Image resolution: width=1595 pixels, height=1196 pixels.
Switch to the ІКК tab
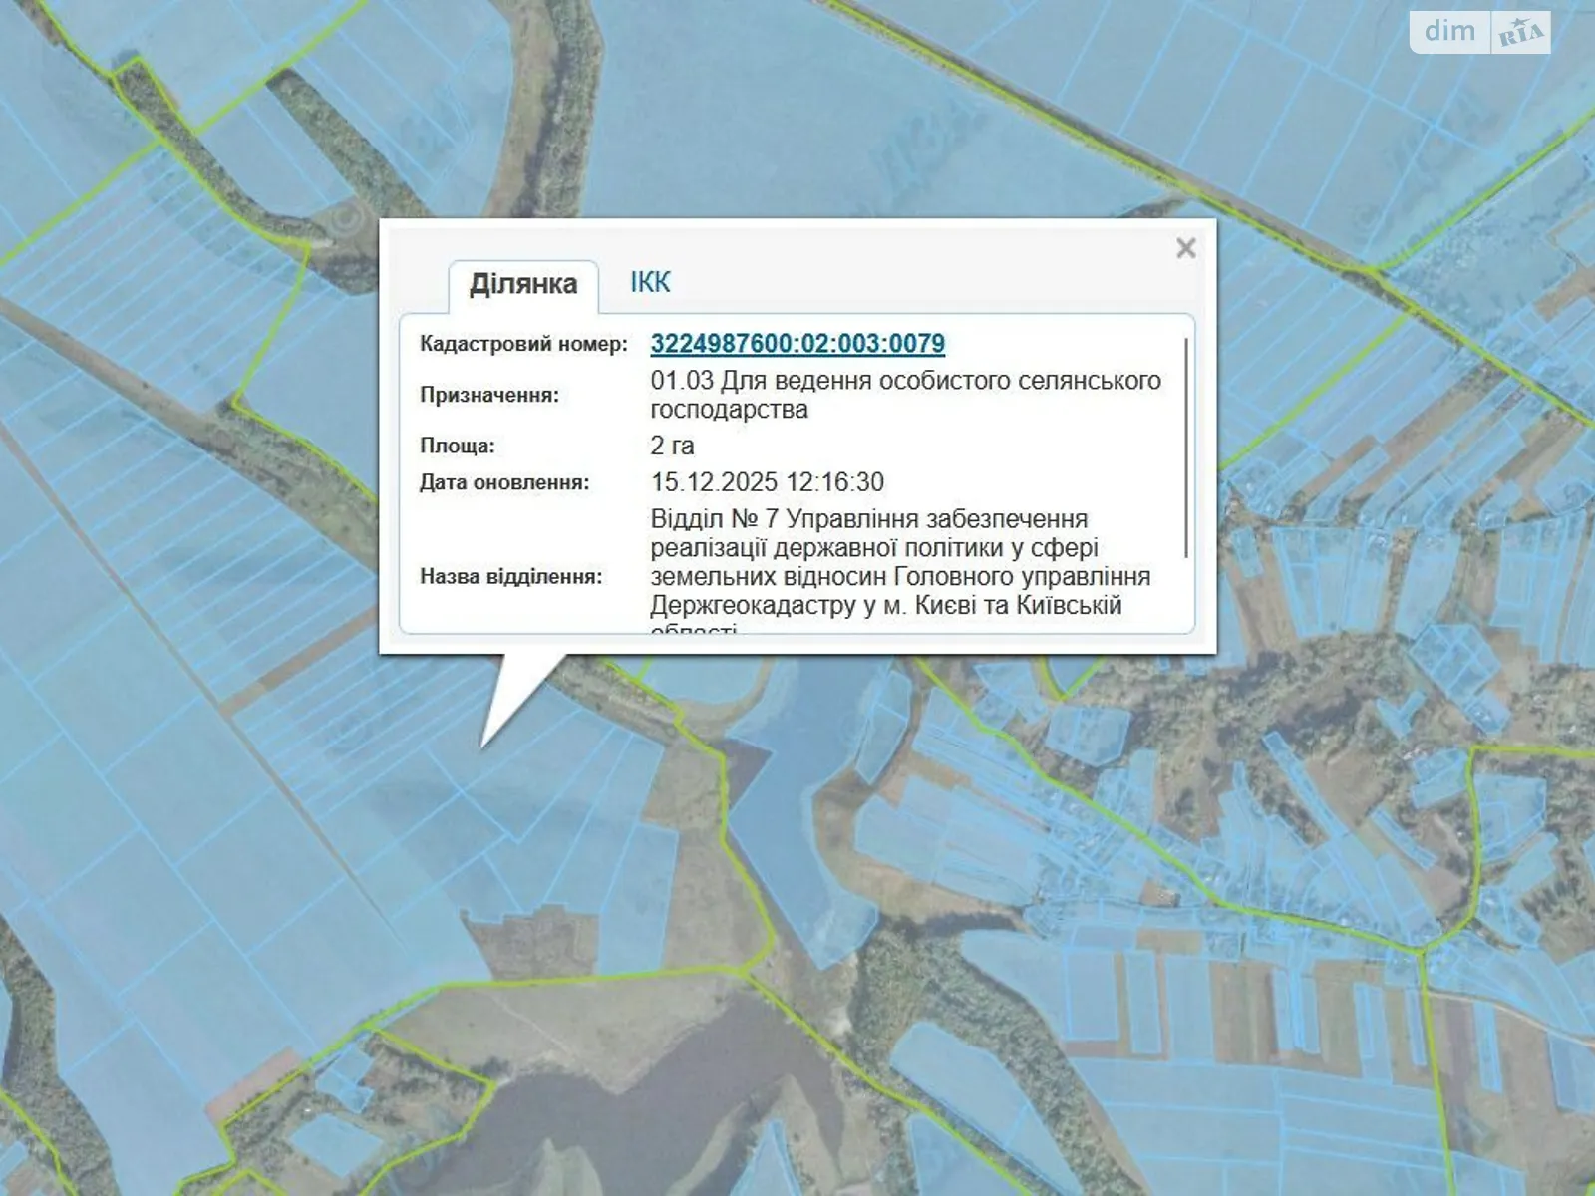click(650, 282)
